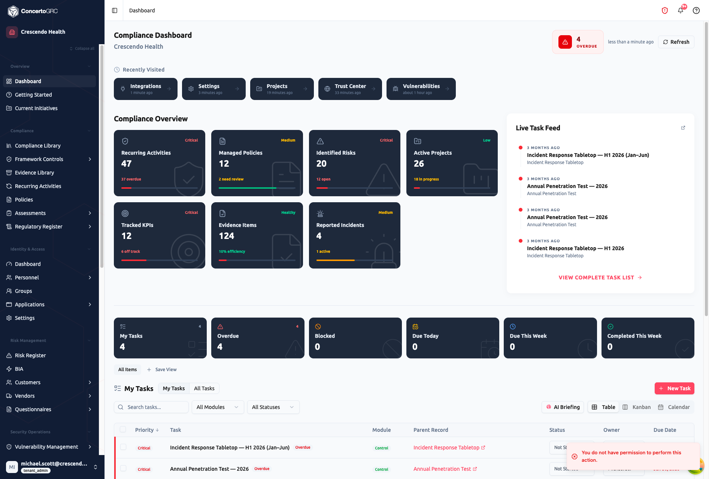Expand Personnel submenu
Viewport: 709px width, 479px height.
90,278
